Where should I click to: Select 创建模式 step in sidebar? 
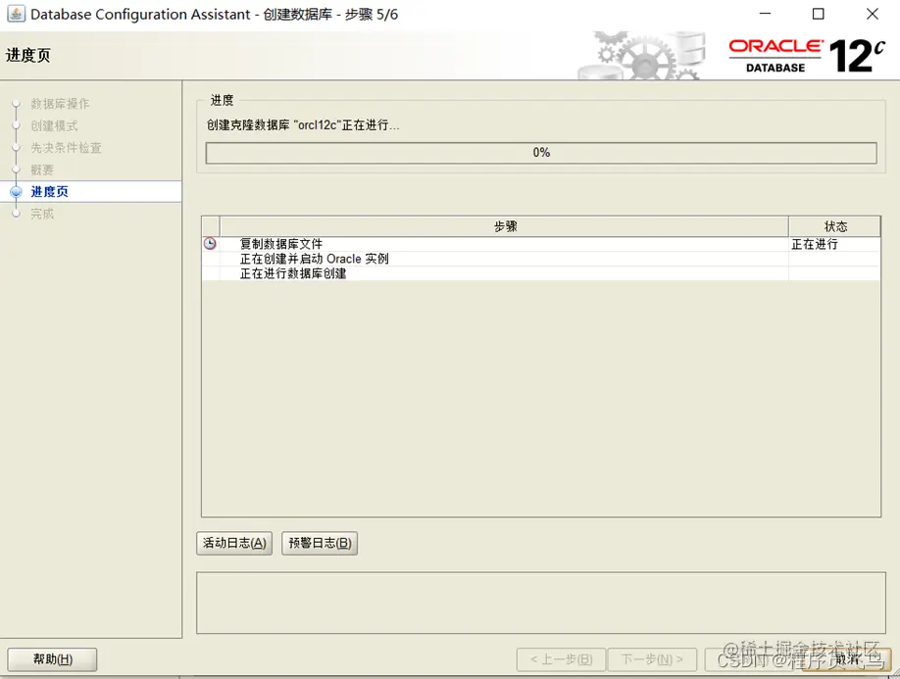[x=55, y=125]
